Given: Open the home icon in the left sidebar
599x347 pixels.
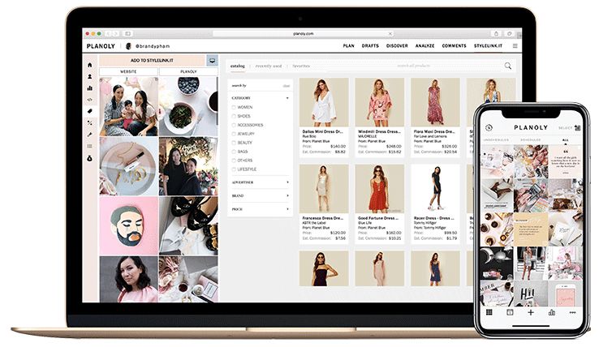Looking at the screenshot, I should coord(90,65).
